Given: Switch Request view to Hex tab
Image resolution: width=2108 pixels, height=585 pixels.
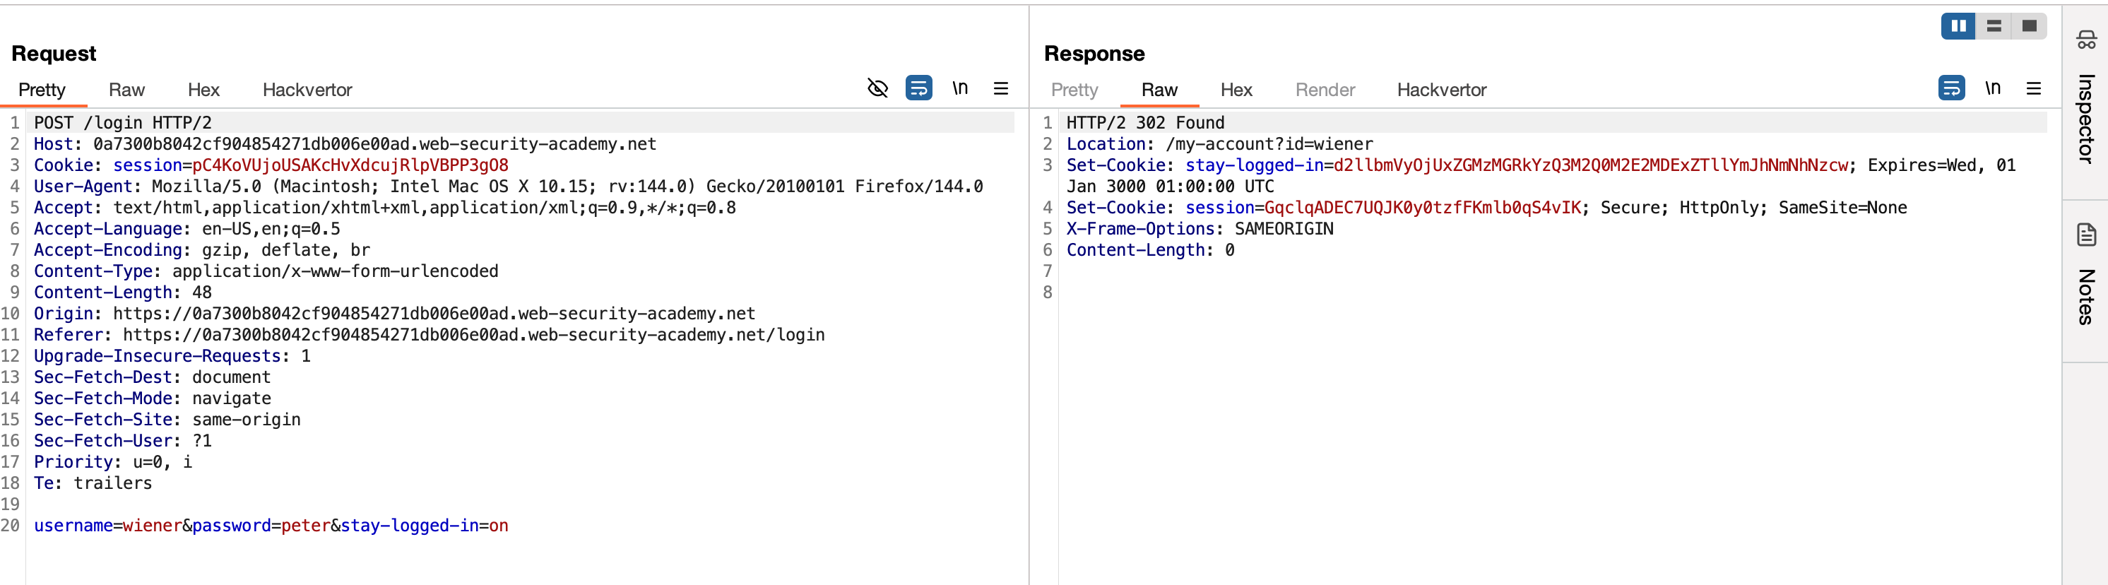Looking at the screenshot, I should (203, 90).
